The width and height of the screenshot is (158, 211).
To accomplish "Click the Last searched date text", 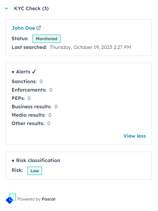I will point(91,48).
